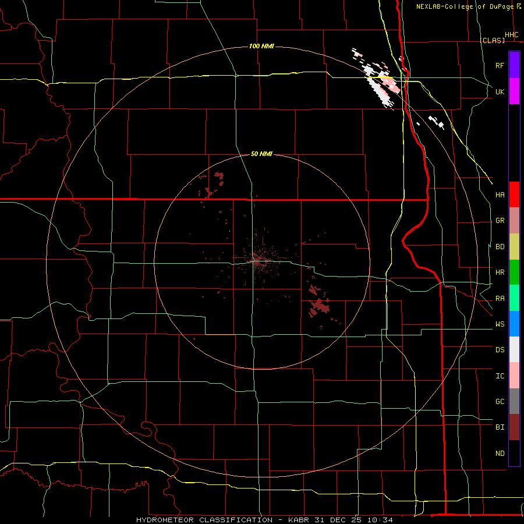
Task: Click the HR green legend swatch
Action: tap(514, 272)
